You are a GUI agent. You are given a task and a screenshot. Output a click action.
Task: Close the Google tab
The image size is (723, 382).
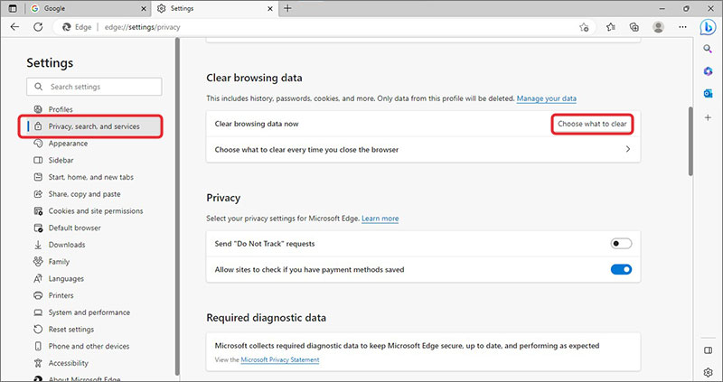144,8
